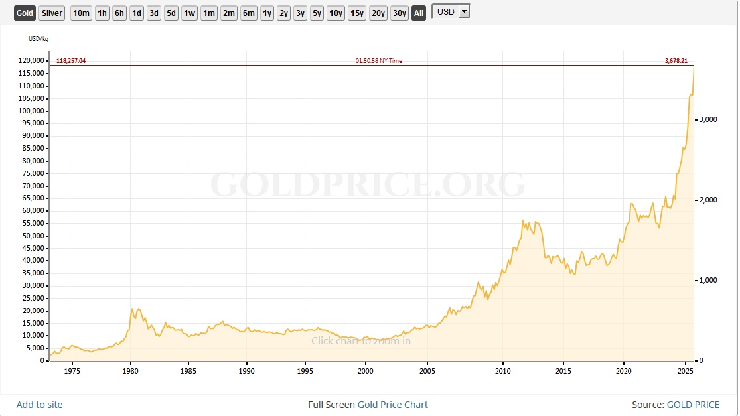740x416 pixels.
Task: Select the 1m range button
Action: click(x=209, y=13)
